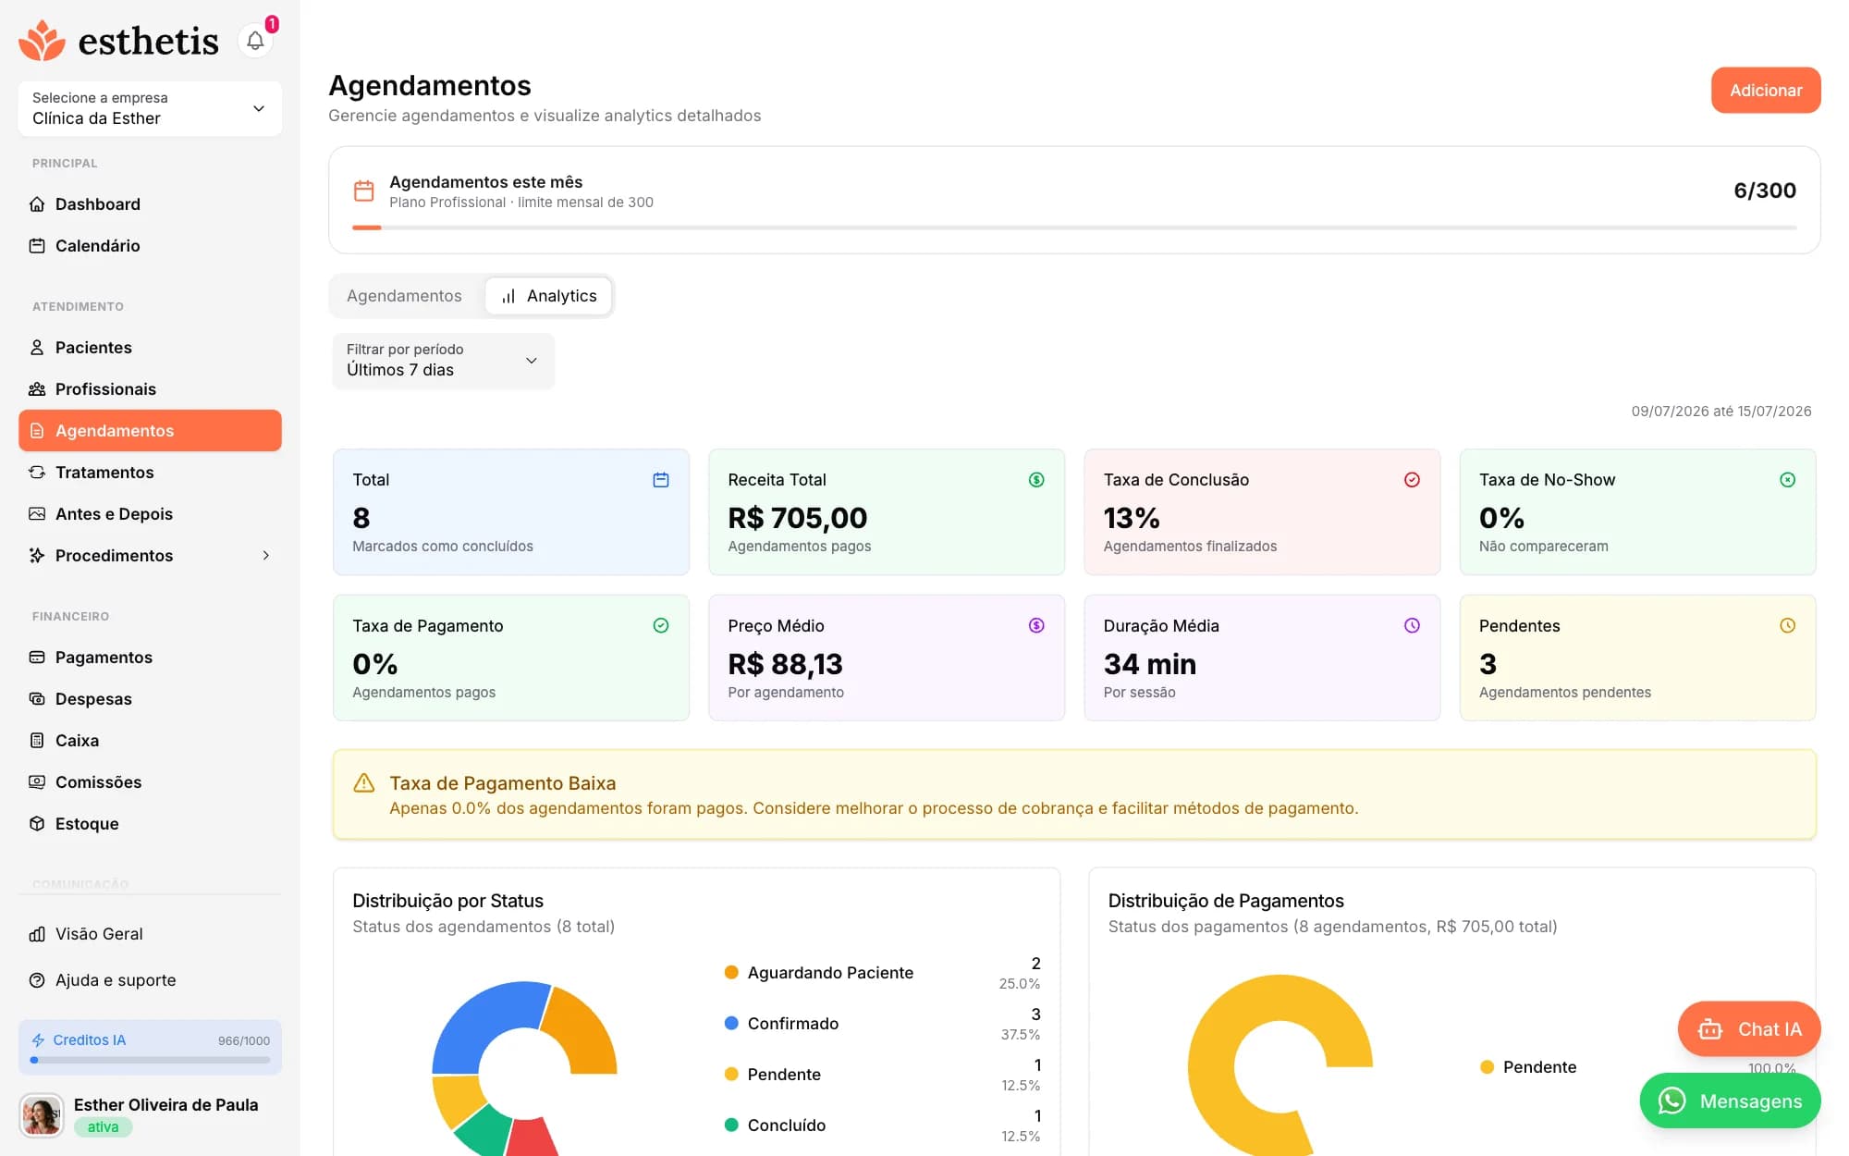Screen dimensions: 1849x1156
Task: Click the ativa status badge
Action: pyautogui.click(x=103, y=1127)
